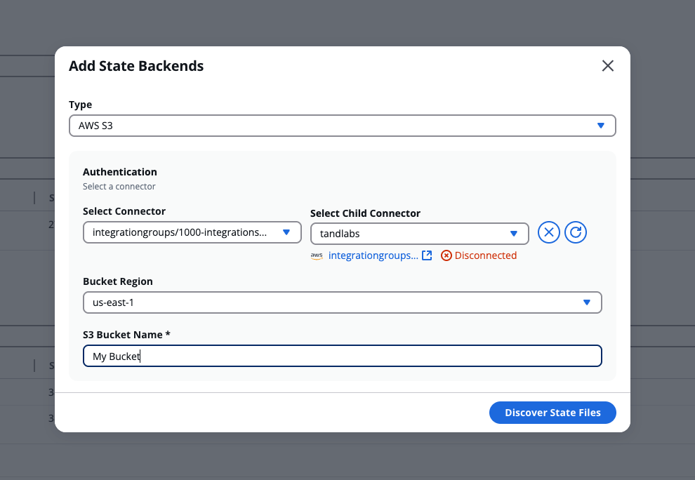Image resolution: width=695 pixels, height=480 pixels.
Task: Click the Authentication section heading
Action: (x=119, y=171)
